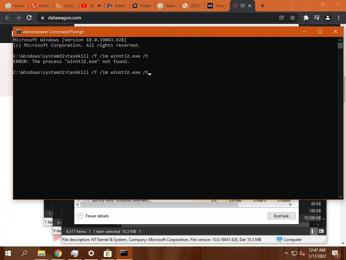
Task: Share this page from address bar
Action: pos(281,18)
